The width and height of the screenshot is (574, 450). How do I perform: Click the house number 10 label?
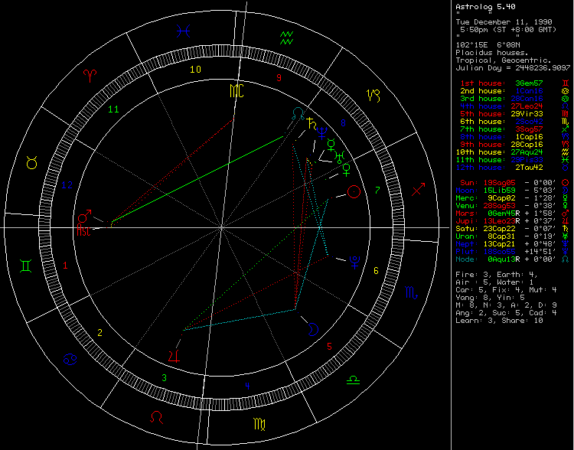[196, 70]
